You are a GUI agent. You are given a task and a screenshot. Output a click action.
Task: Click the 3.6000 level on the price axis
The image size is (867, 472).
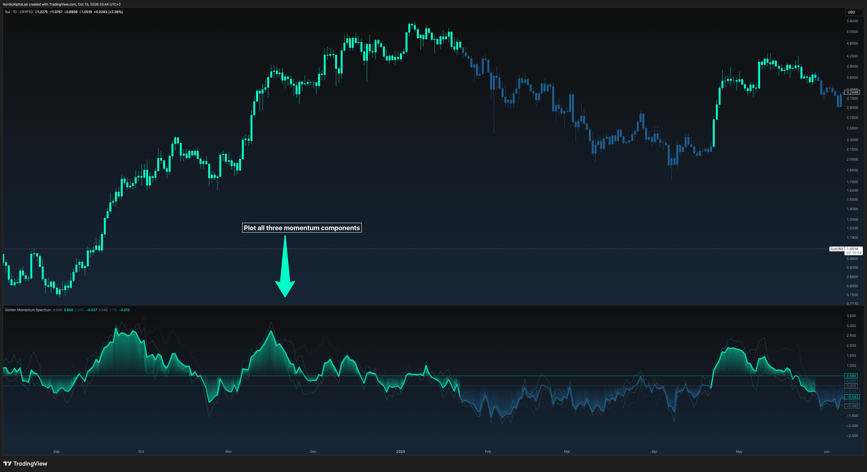(x=852, y=77)
